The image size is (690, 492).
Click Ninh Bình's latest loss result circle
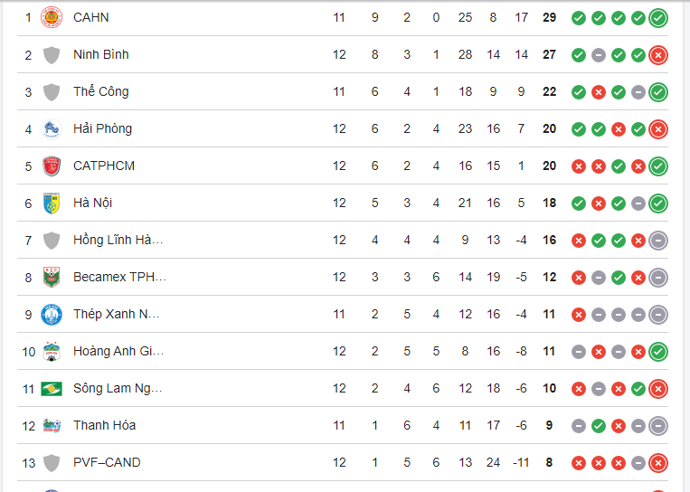coord(658,54)
